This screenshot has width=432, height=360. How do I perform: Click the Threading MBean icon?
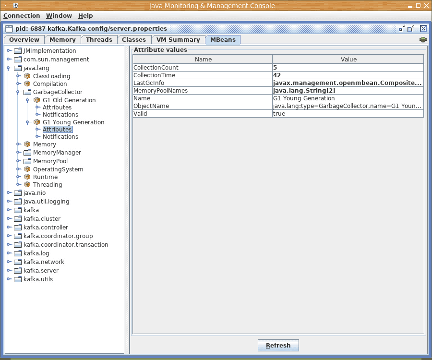(x=27, y=184)
